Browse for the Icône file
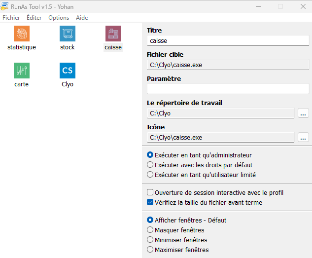Image resolution: width=312 pixels, height=258 pixels. 303,137
